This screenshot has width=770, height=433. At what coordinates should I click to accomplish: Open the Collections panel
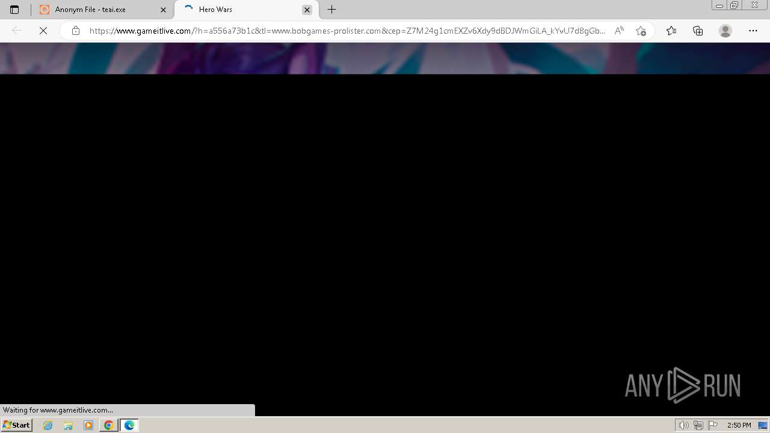click(x=698, y=31)
